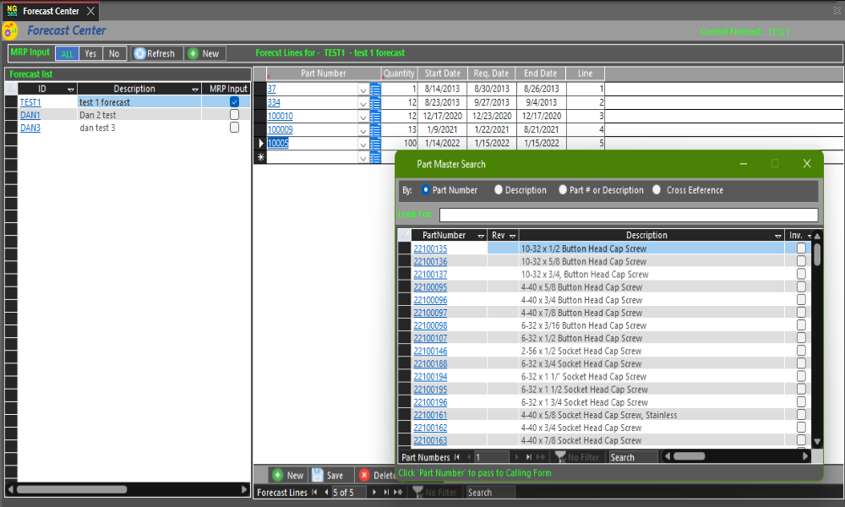The width and height of the screenshot is (845, 507).
Task: Open part number link 22100136
Action: click(430, 262)
